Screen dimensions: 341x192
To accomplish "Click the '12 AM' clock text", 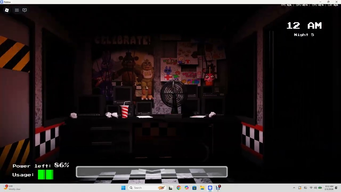I will (x=304, y=26).
